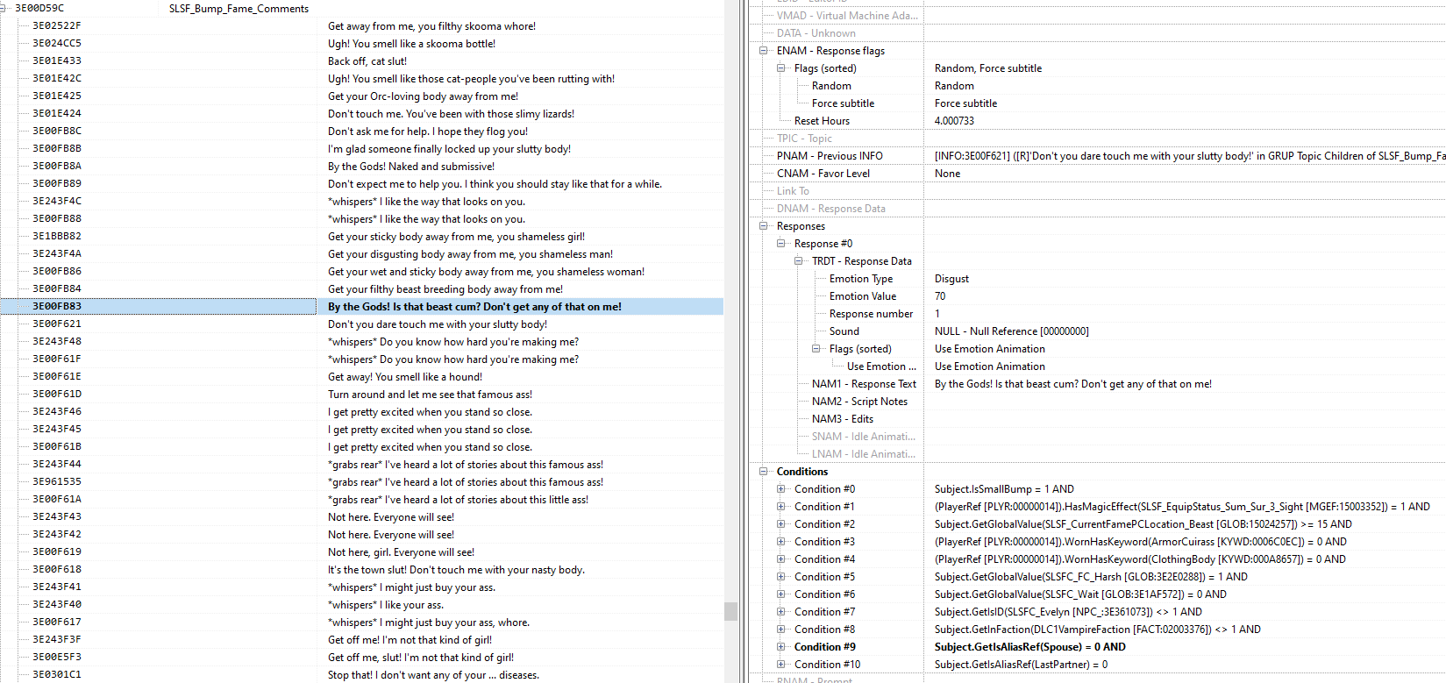Image resolution: width=1446 pixels, height=683 pixels.
Task: Click the Emotion Value cell 70
Action: click(x=940, y=296)
